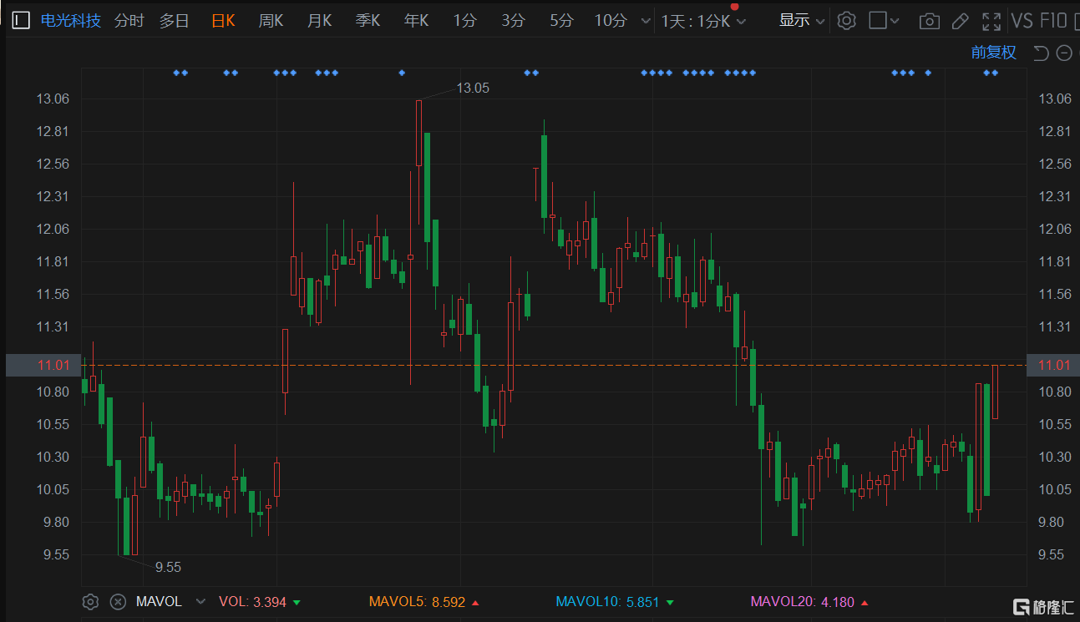Undo last action with the curved arrow icon
1080x622 pixels.
(1040, 52)
